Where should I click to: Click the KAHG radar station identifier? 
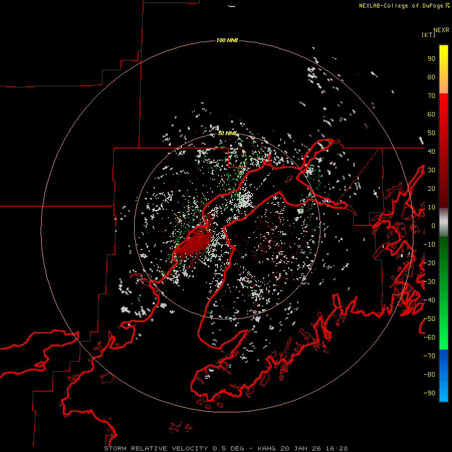[x=267, y=448]
